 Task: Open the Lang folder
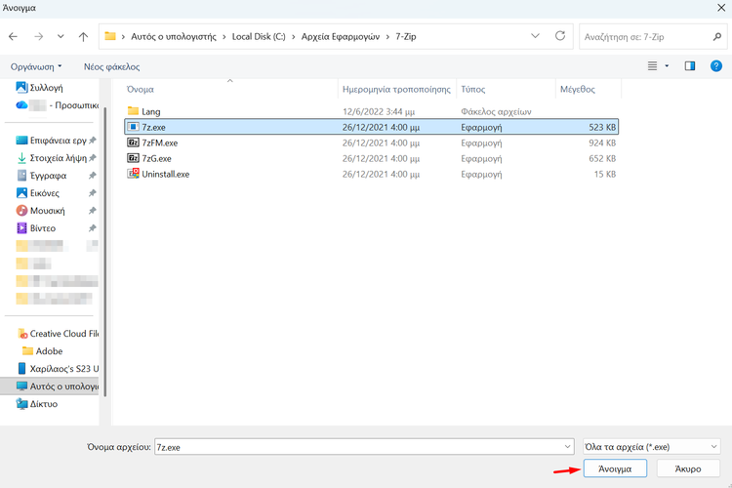click(x=150, y=111)
